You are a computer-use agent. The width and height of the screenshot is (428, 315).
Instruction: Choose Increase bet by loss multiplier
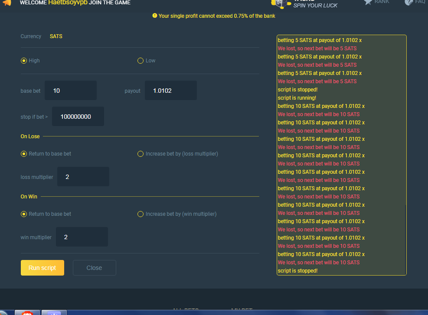coord(140,154)
